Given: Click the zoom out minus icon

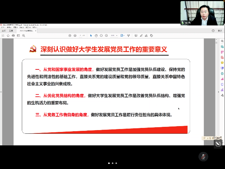Looking at the screenshot, I should 101,36.
